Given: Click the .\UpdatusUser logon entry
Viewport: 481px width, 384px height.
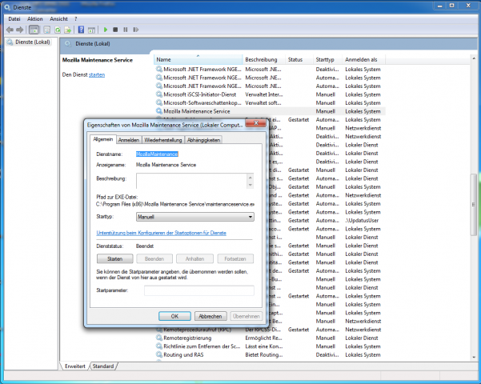Looking at the screenshot, I should coord(362,220).
